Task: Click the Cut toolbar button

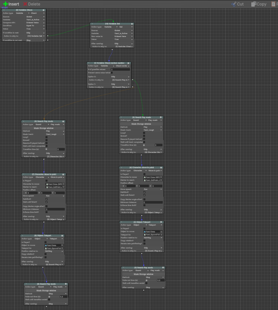Action: [x=237, y=4]
